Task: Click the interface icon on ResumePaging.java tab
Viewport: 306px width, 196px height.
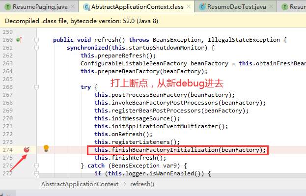Action: [7, 7]
